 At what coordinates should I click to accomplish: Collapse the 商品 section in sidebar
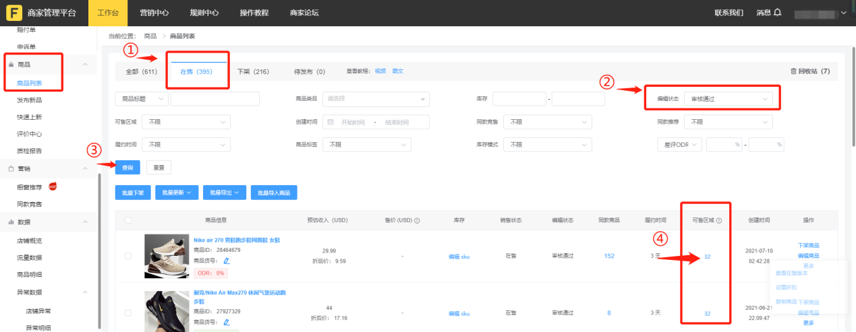coord(85,65)
